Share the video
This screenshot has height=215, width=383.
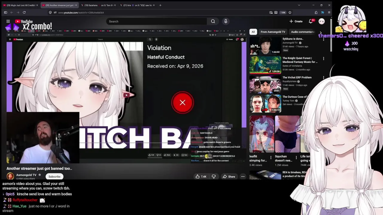coord(229,176)
